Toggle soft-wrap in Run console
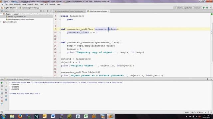 pos(6,90)
